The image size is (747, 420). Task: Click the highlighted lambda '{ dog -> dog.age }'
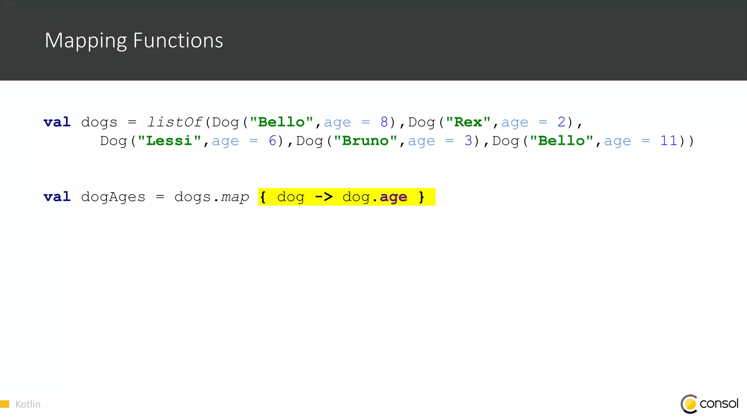347,197
